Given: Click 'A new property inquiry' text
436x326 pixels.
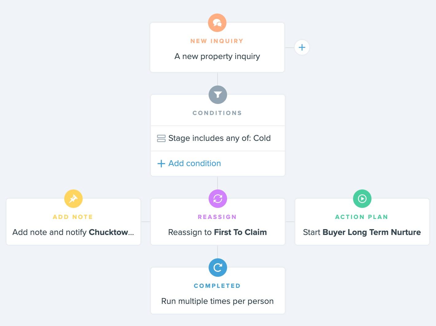Looking at the screenshot, I should point(217,57).
